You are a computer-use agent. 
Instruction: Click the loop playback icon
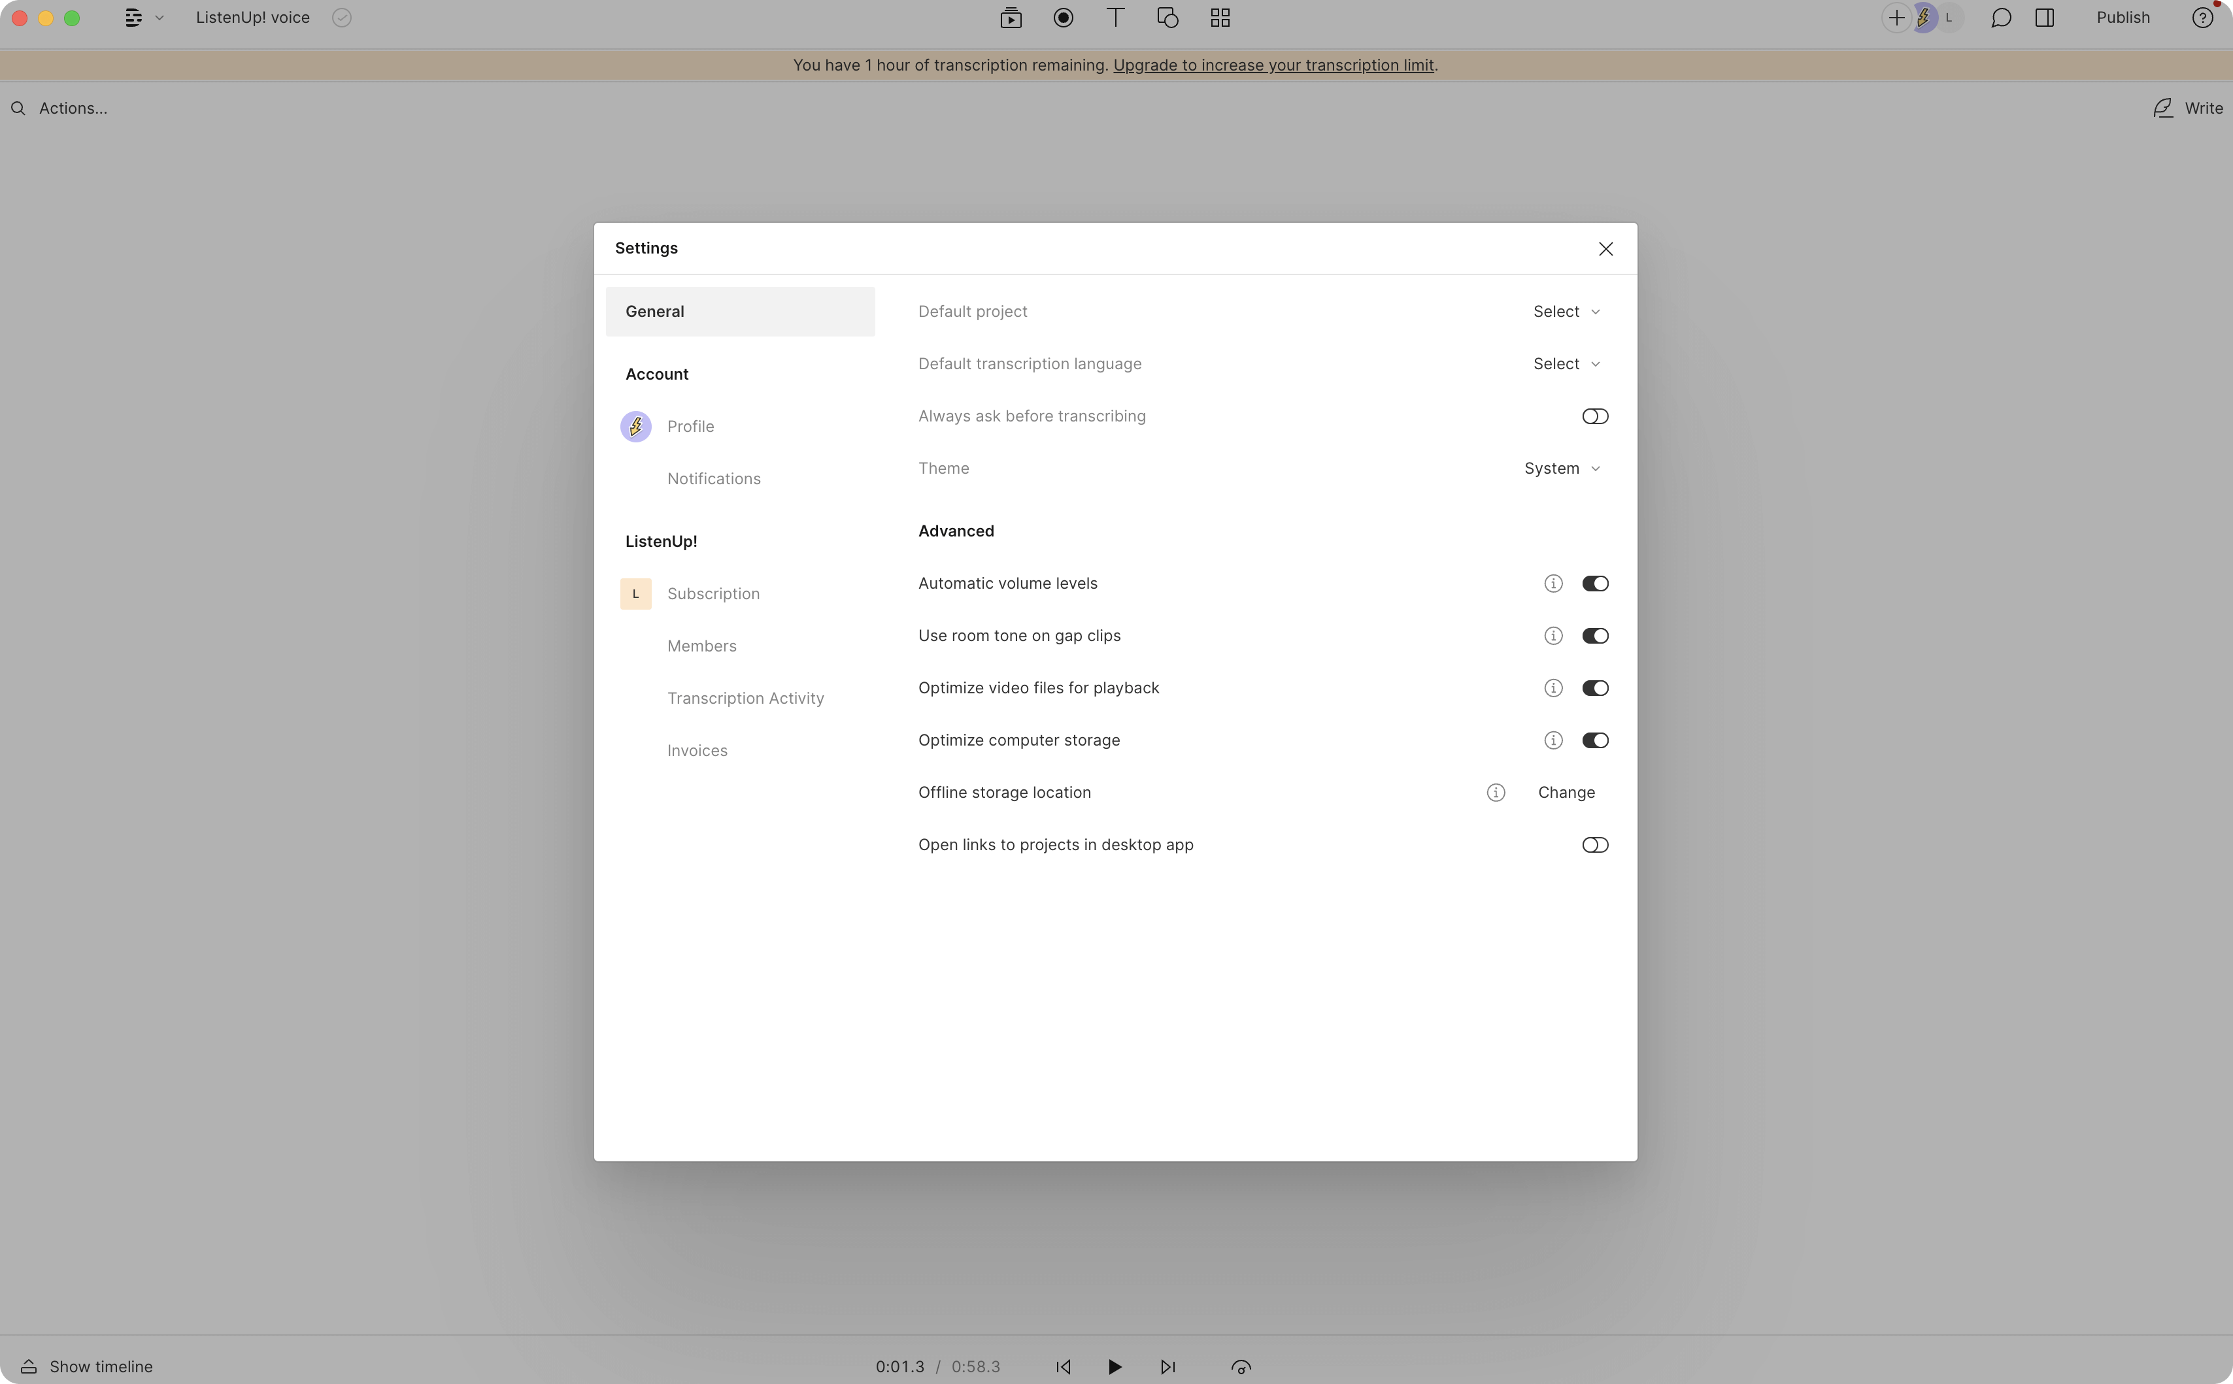click(1241, 1366)
